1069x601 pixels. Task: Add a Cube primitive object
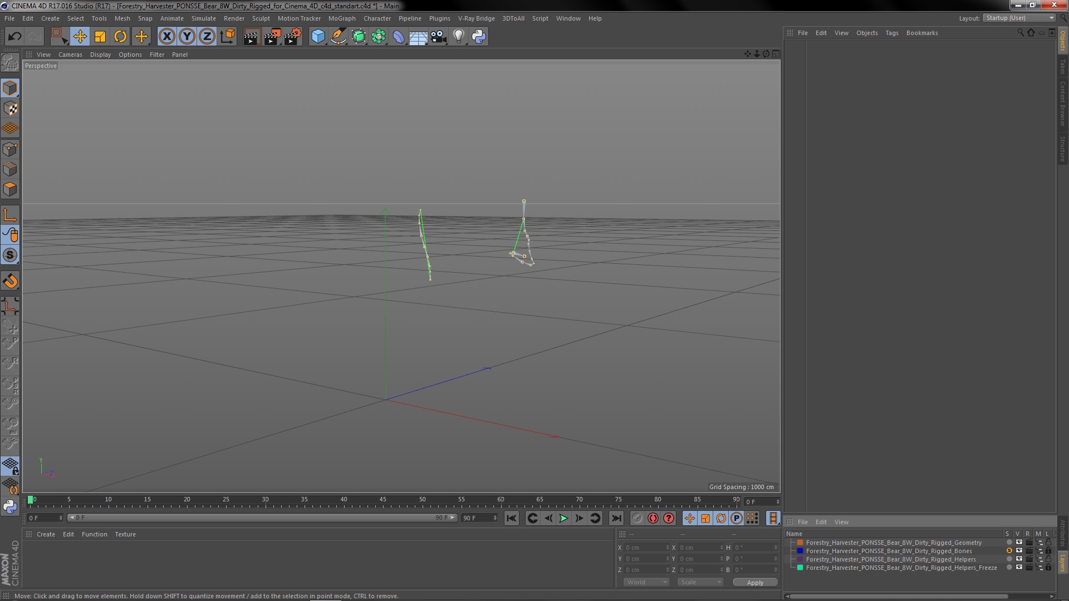[318, 37]
